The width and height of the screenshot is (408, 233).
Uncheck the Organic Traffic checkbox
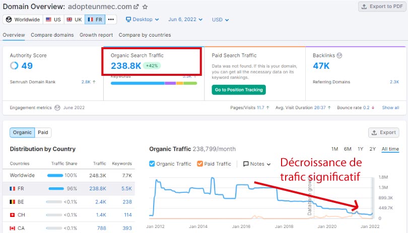coord(152,164)
